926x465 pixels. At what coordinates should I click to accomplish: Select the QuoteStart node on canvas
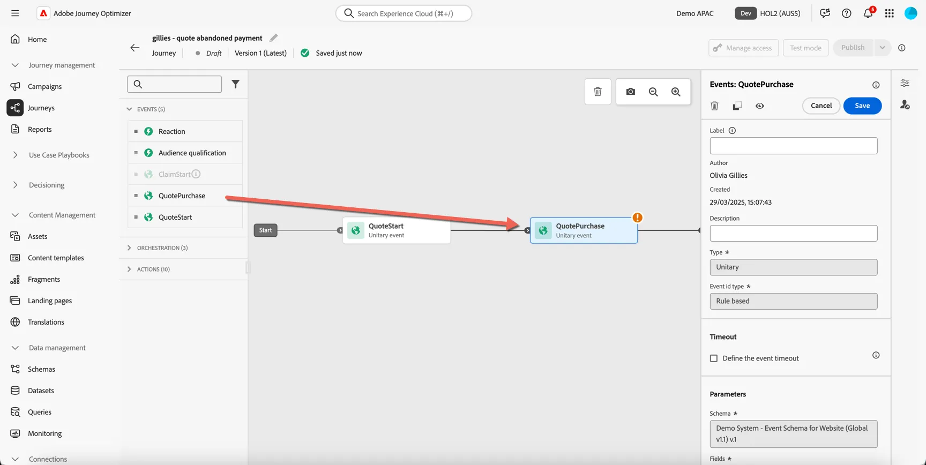click(397, 230)
